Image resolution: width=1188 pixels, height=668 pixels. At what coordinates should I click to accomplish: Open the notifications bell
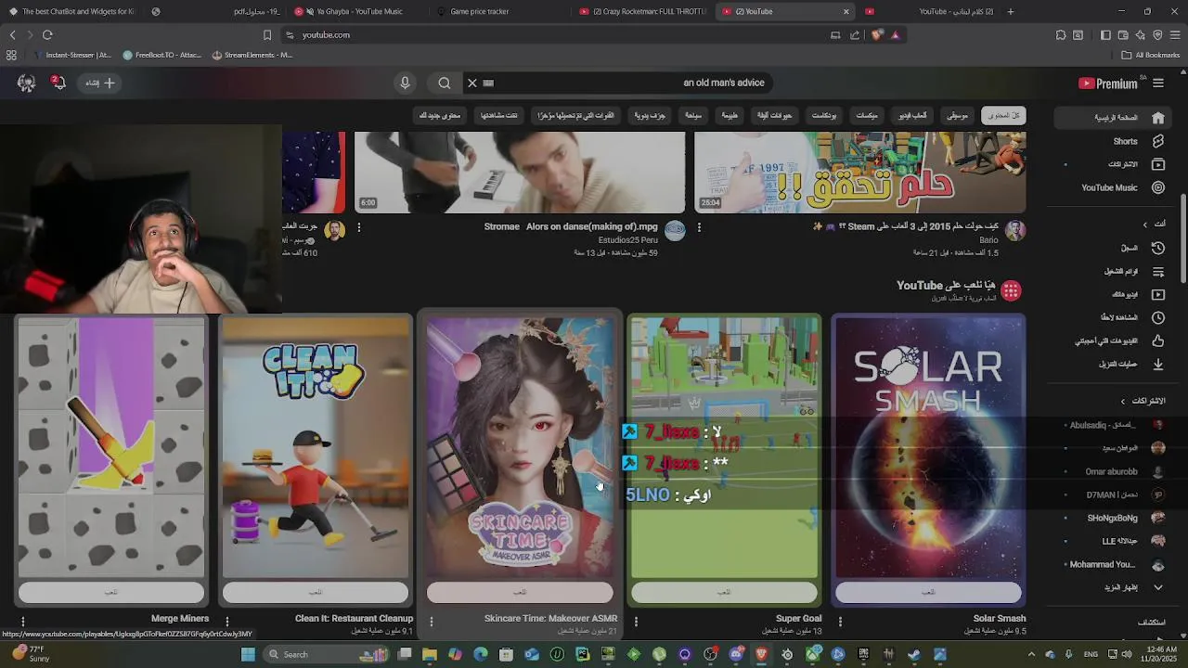click(x=58, y=83)
